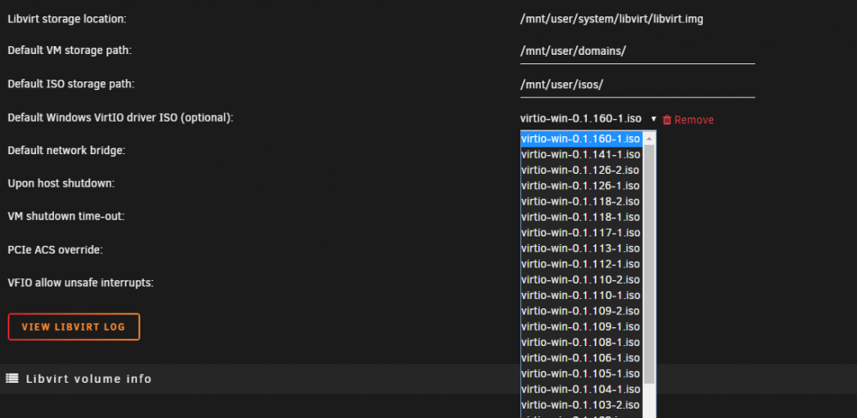Click the Libvirt volume info list icon
The image size is (857, 418).
coord(12,378)
